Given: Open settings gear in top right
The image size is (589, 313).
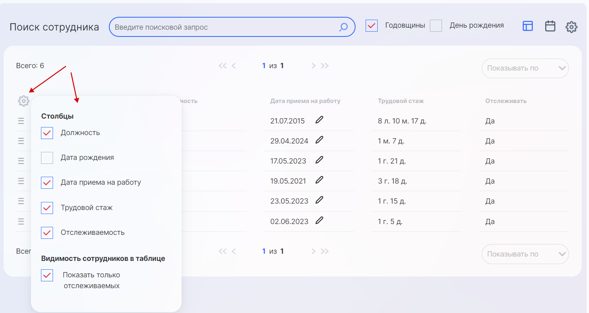Looking at the screenshot, I should [571, 27].
